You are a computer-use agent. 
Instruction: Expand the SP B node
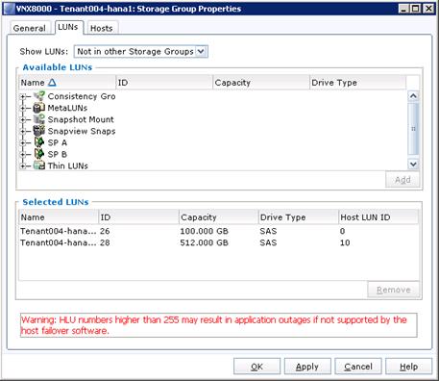pyautogui.click(x=23, y=154)
